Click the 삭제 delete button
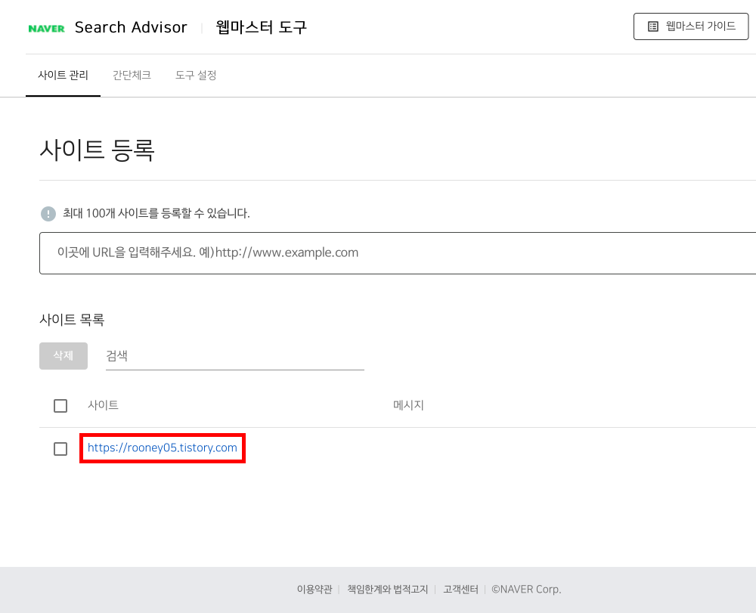Viewport: 756px width, 613px height. pos(64,356)
